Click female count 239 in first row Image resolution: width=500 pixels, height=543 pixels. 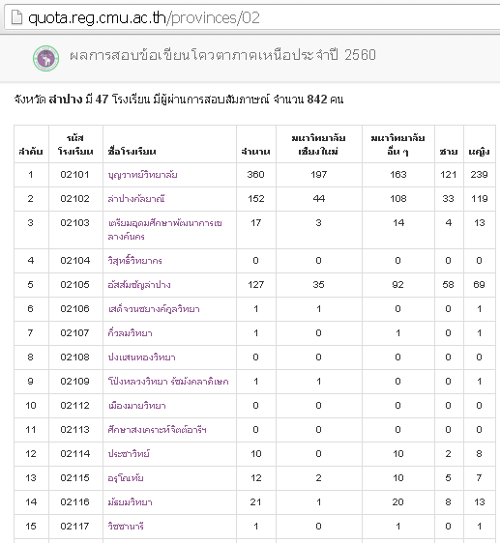tap(479, 175)
